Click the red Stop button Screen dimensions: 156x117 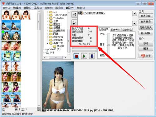pyautogui.click(x=76, y=56)
